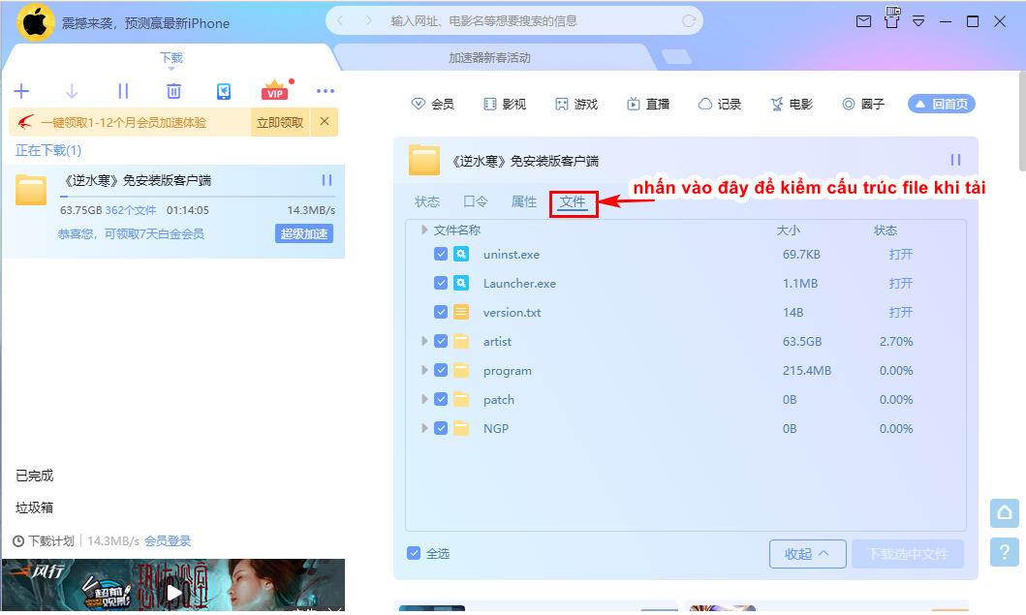Expand the artist folder tree arrow
Screen dimensions: 1026x615
point(424,341)
